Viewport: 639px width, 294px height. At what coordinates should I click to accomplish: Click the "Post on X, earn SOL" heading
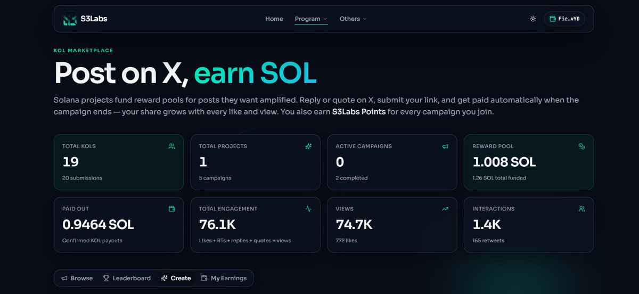coord(185,73)
